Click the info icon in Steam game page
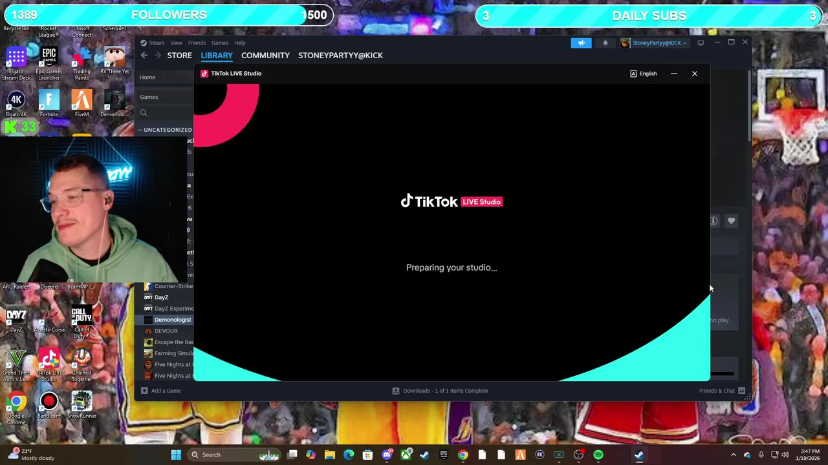This screenshot has width=828, height=465. (714, 221)
